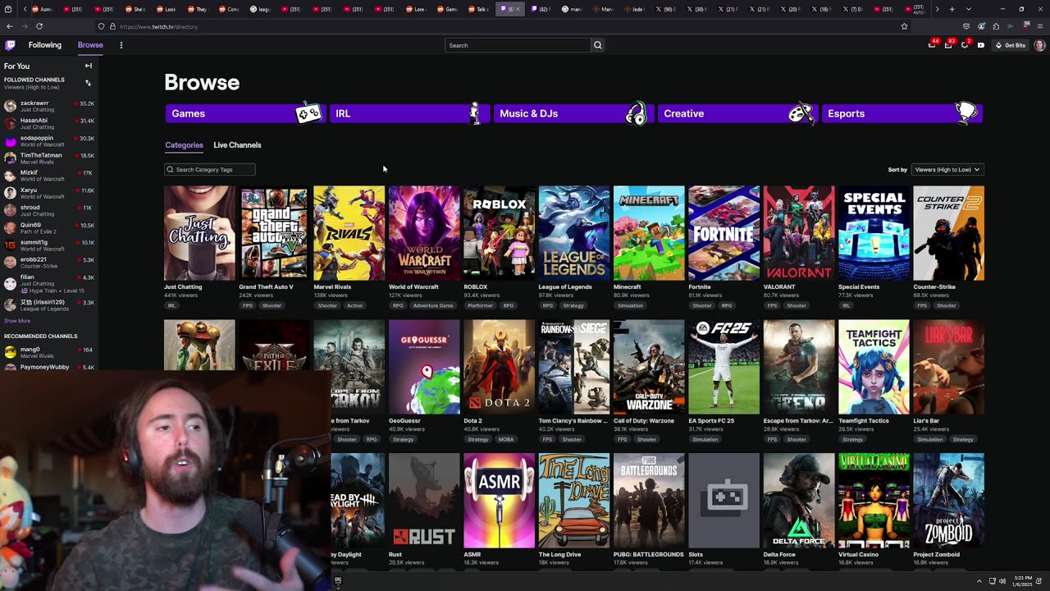Image resolution: width=1050 pixels, height=591 pixels.
Task: Open the user profile avatar menu
Action: 1039,45
